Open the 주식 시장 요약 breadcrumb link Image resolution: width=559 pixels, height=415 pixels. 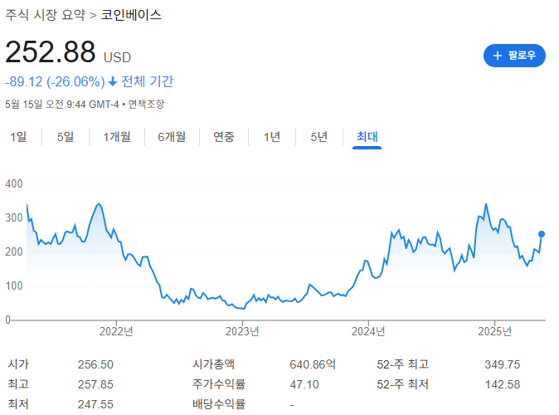pos(46,15)
